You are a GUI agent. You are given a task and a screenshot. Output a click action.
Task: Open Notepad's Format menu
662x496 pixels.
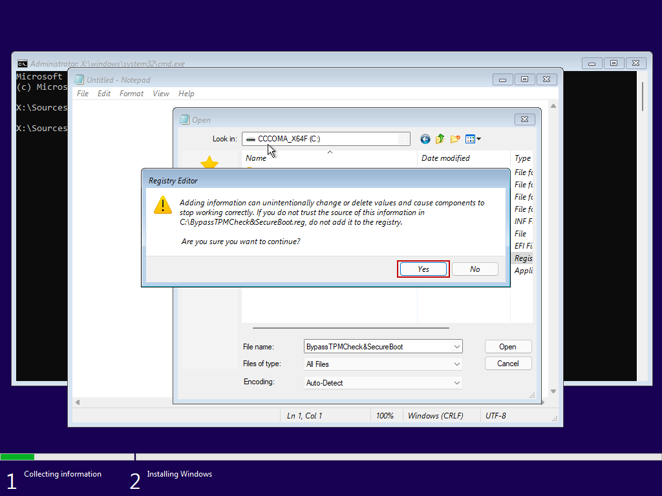(x=131, y=94)
